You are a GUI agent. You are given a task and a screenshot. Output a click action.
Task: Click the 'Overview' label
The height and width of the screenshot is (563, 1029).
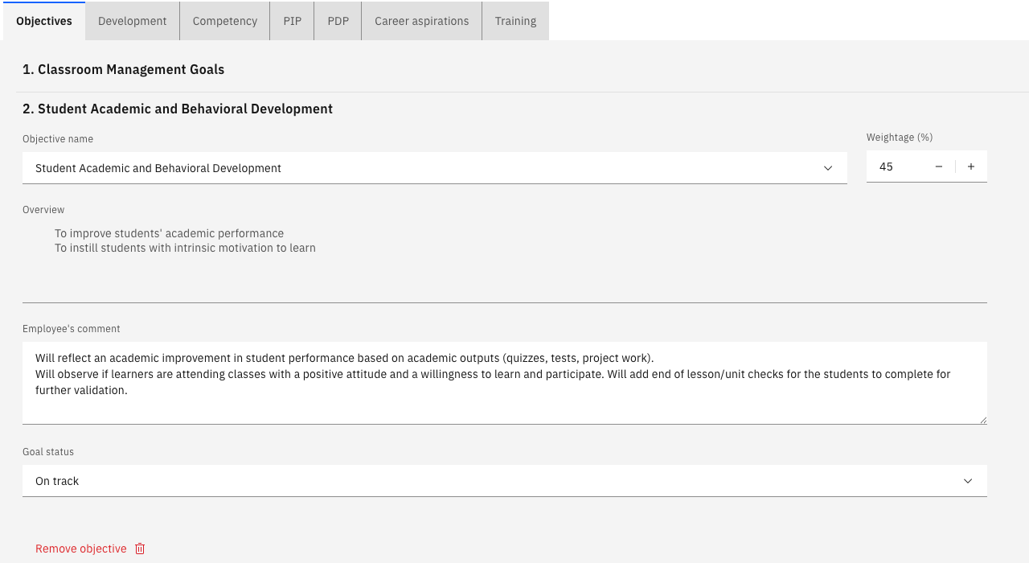tap(43, 210)
